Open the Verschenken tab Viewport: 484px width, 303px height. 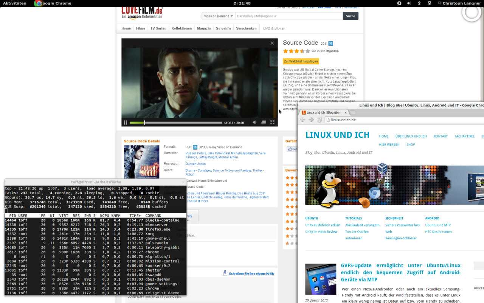coord(246,28)
